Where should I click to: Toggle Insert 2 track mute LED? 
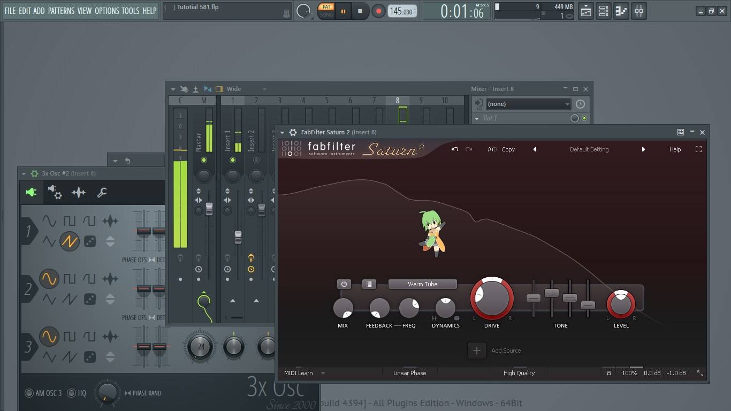[256, 160]
